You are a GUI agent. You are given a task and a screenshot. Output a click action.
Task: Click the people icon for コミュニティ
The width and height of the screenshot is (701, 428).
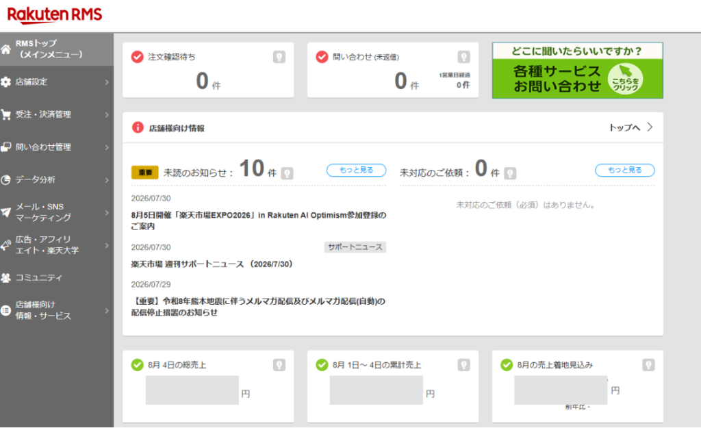tap(5, 278)
